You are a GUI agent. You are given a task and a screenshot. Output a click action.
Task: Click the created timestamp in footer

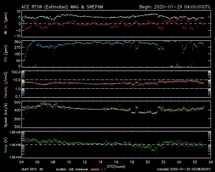(183, 169)
